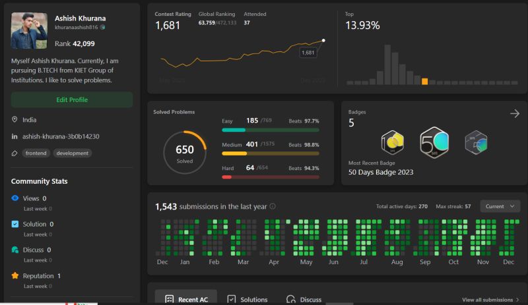Open the ashish-khurana-3b0b14230 LinkedIn link
Viewport: 528px width, 305px height.
click(x=61, y=136)
